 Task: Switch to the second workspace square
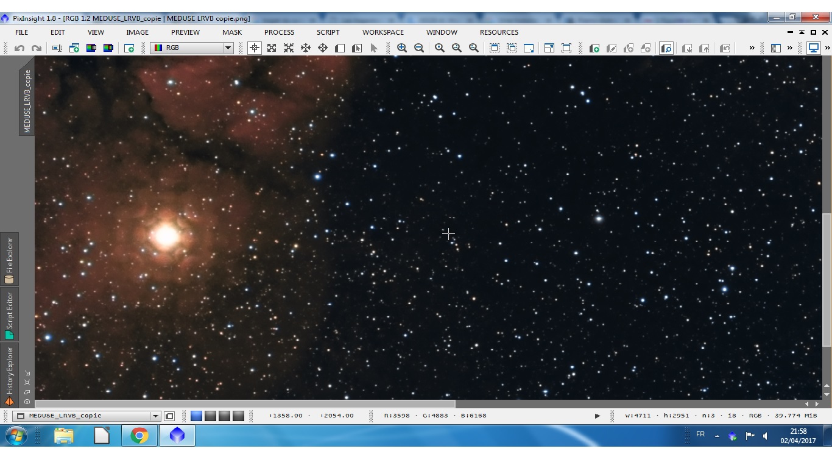click(210, 416)
